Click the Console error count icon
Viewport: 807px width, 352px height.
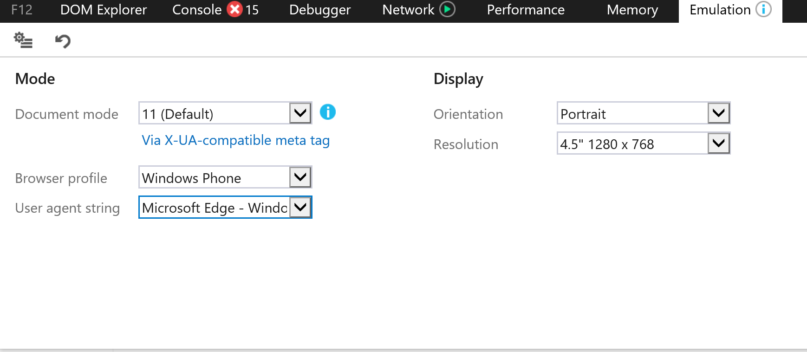click(x=235, y=9)
